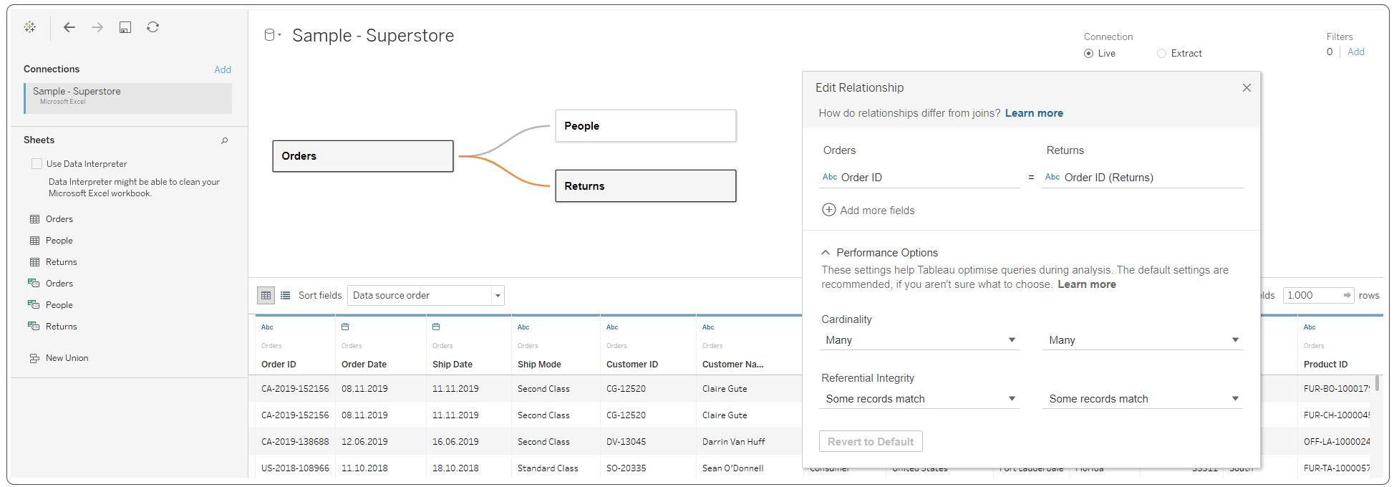Screen dimensions: 1394x487
Task: Open Learn more about relationships link
Action: pyautogui.click(x=1034, y=113)
